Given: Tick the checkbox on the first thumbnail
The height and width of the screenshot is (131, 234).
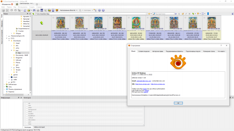Looking at the screenshot, I should click(x=53, y=17).
